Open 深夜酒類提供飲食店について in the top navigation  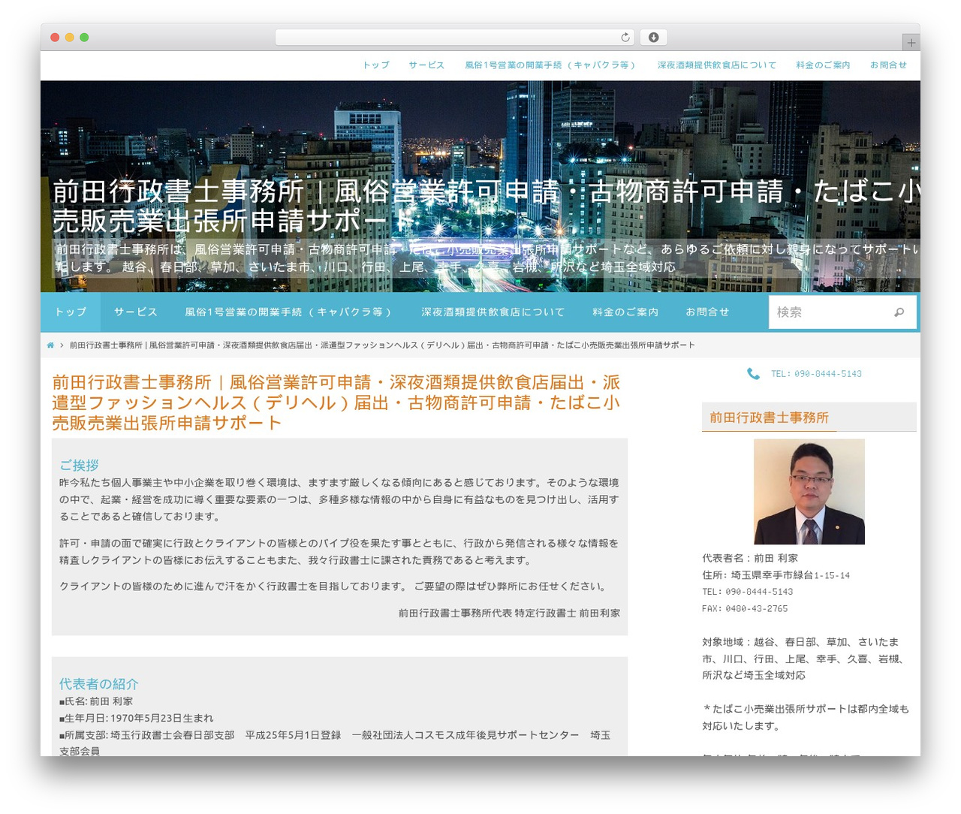717,65
